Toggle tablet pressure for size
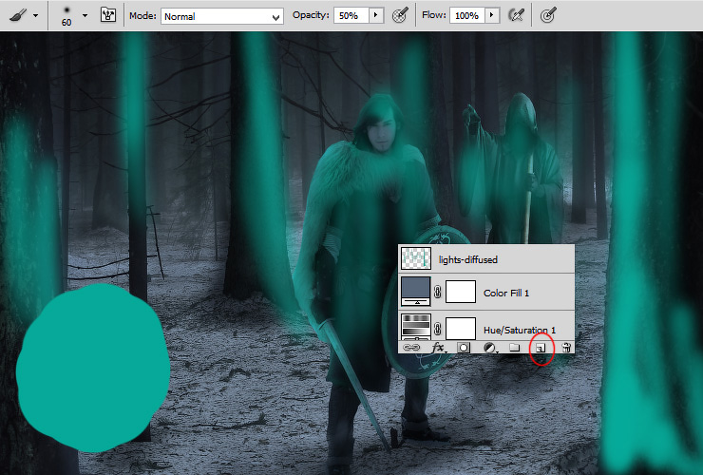Screen dimensions: 703x475 pyautogui.click(x=548, y=16)
